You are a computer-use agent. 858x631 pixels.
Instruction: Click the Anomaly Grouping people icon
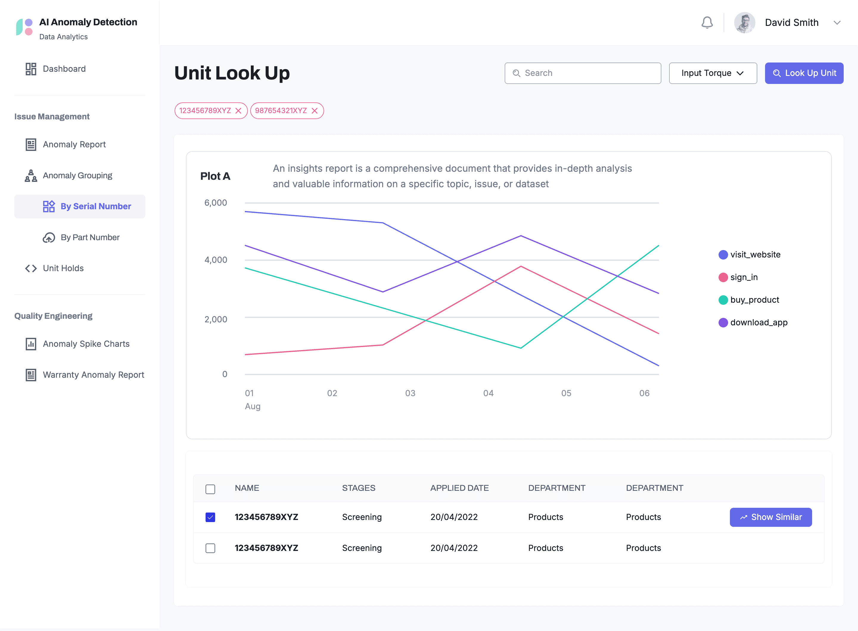[x=31, y=176]
